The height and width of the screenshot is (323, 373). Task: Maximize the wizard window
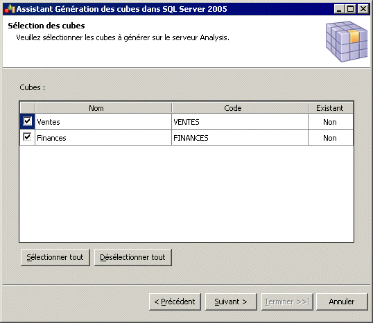point(350,9)
